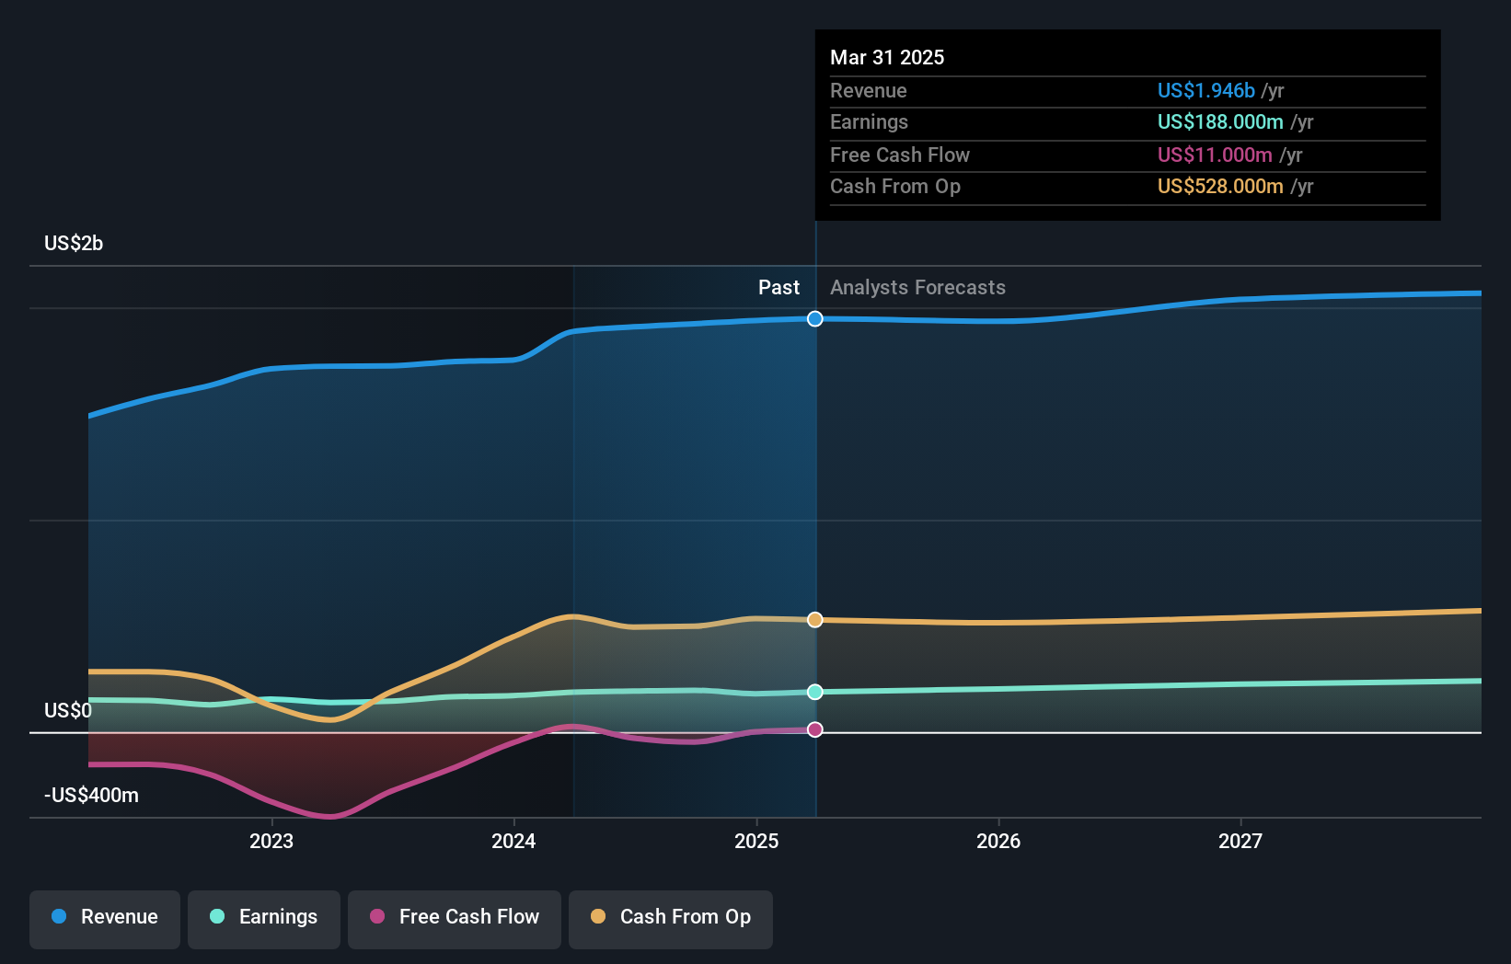
Task: Click the Past label on chart
Action: (779, 287)
